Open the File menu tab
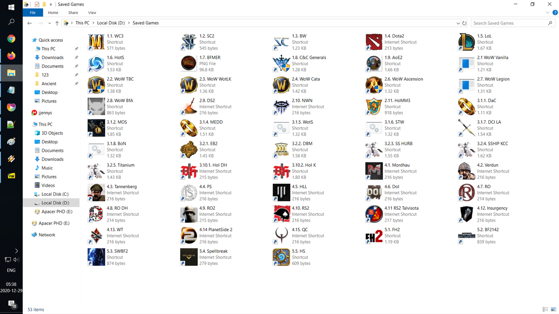 point(33,13)
